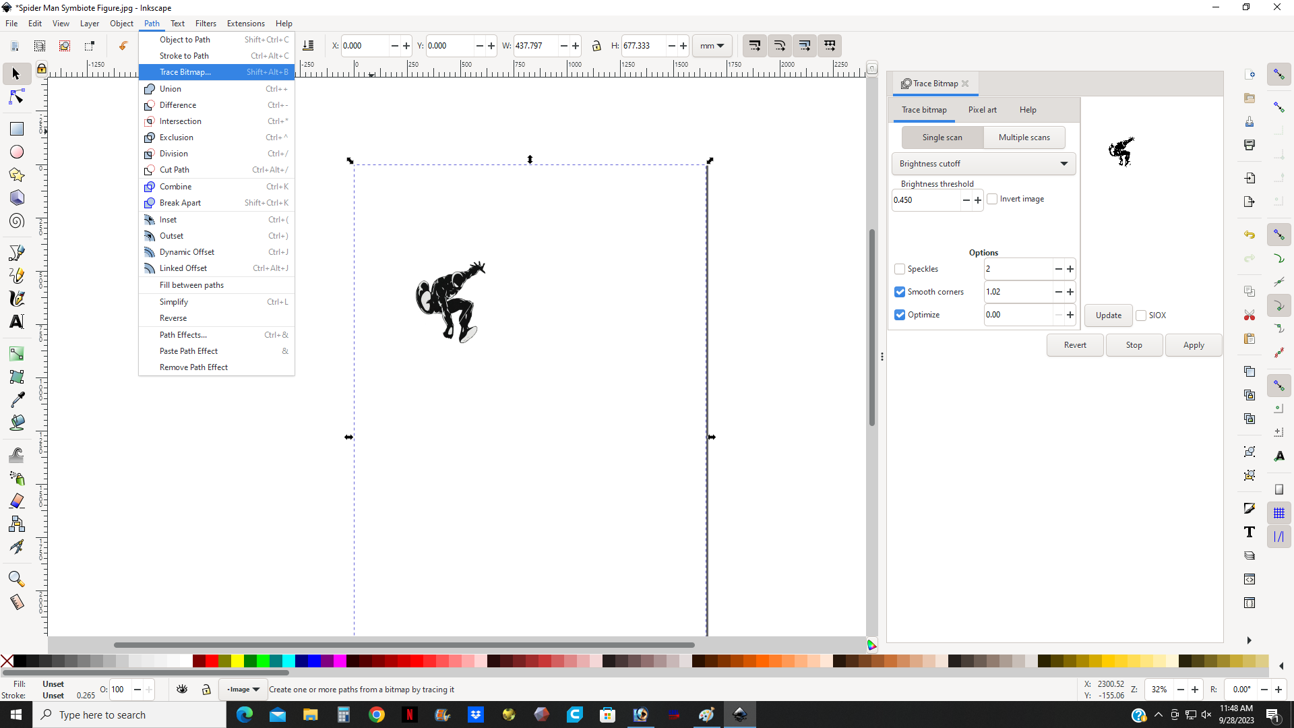1294x728 pixels.
Task: Enable the Speckles checkbox
Action: (x=900, y=269)
